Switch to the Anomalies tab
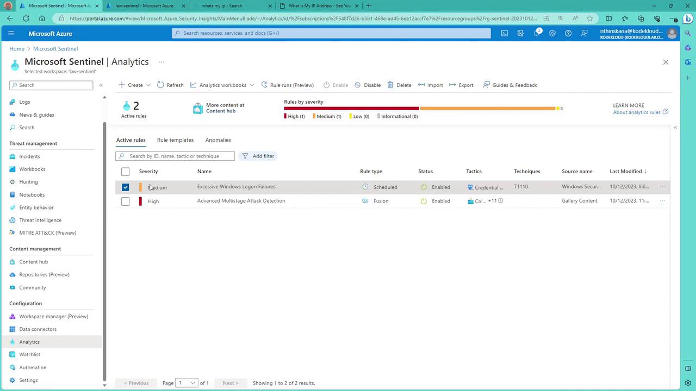The height and width of the screenshot is (391, 696). [218, 140]
